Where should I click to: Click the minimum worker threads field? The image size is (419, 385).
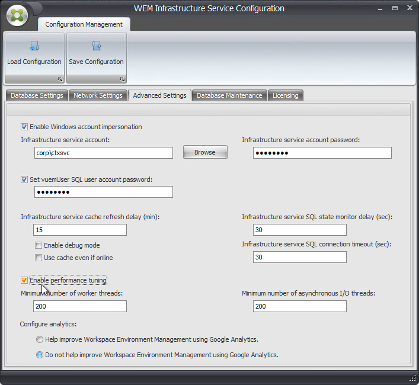tap(80, 306)
